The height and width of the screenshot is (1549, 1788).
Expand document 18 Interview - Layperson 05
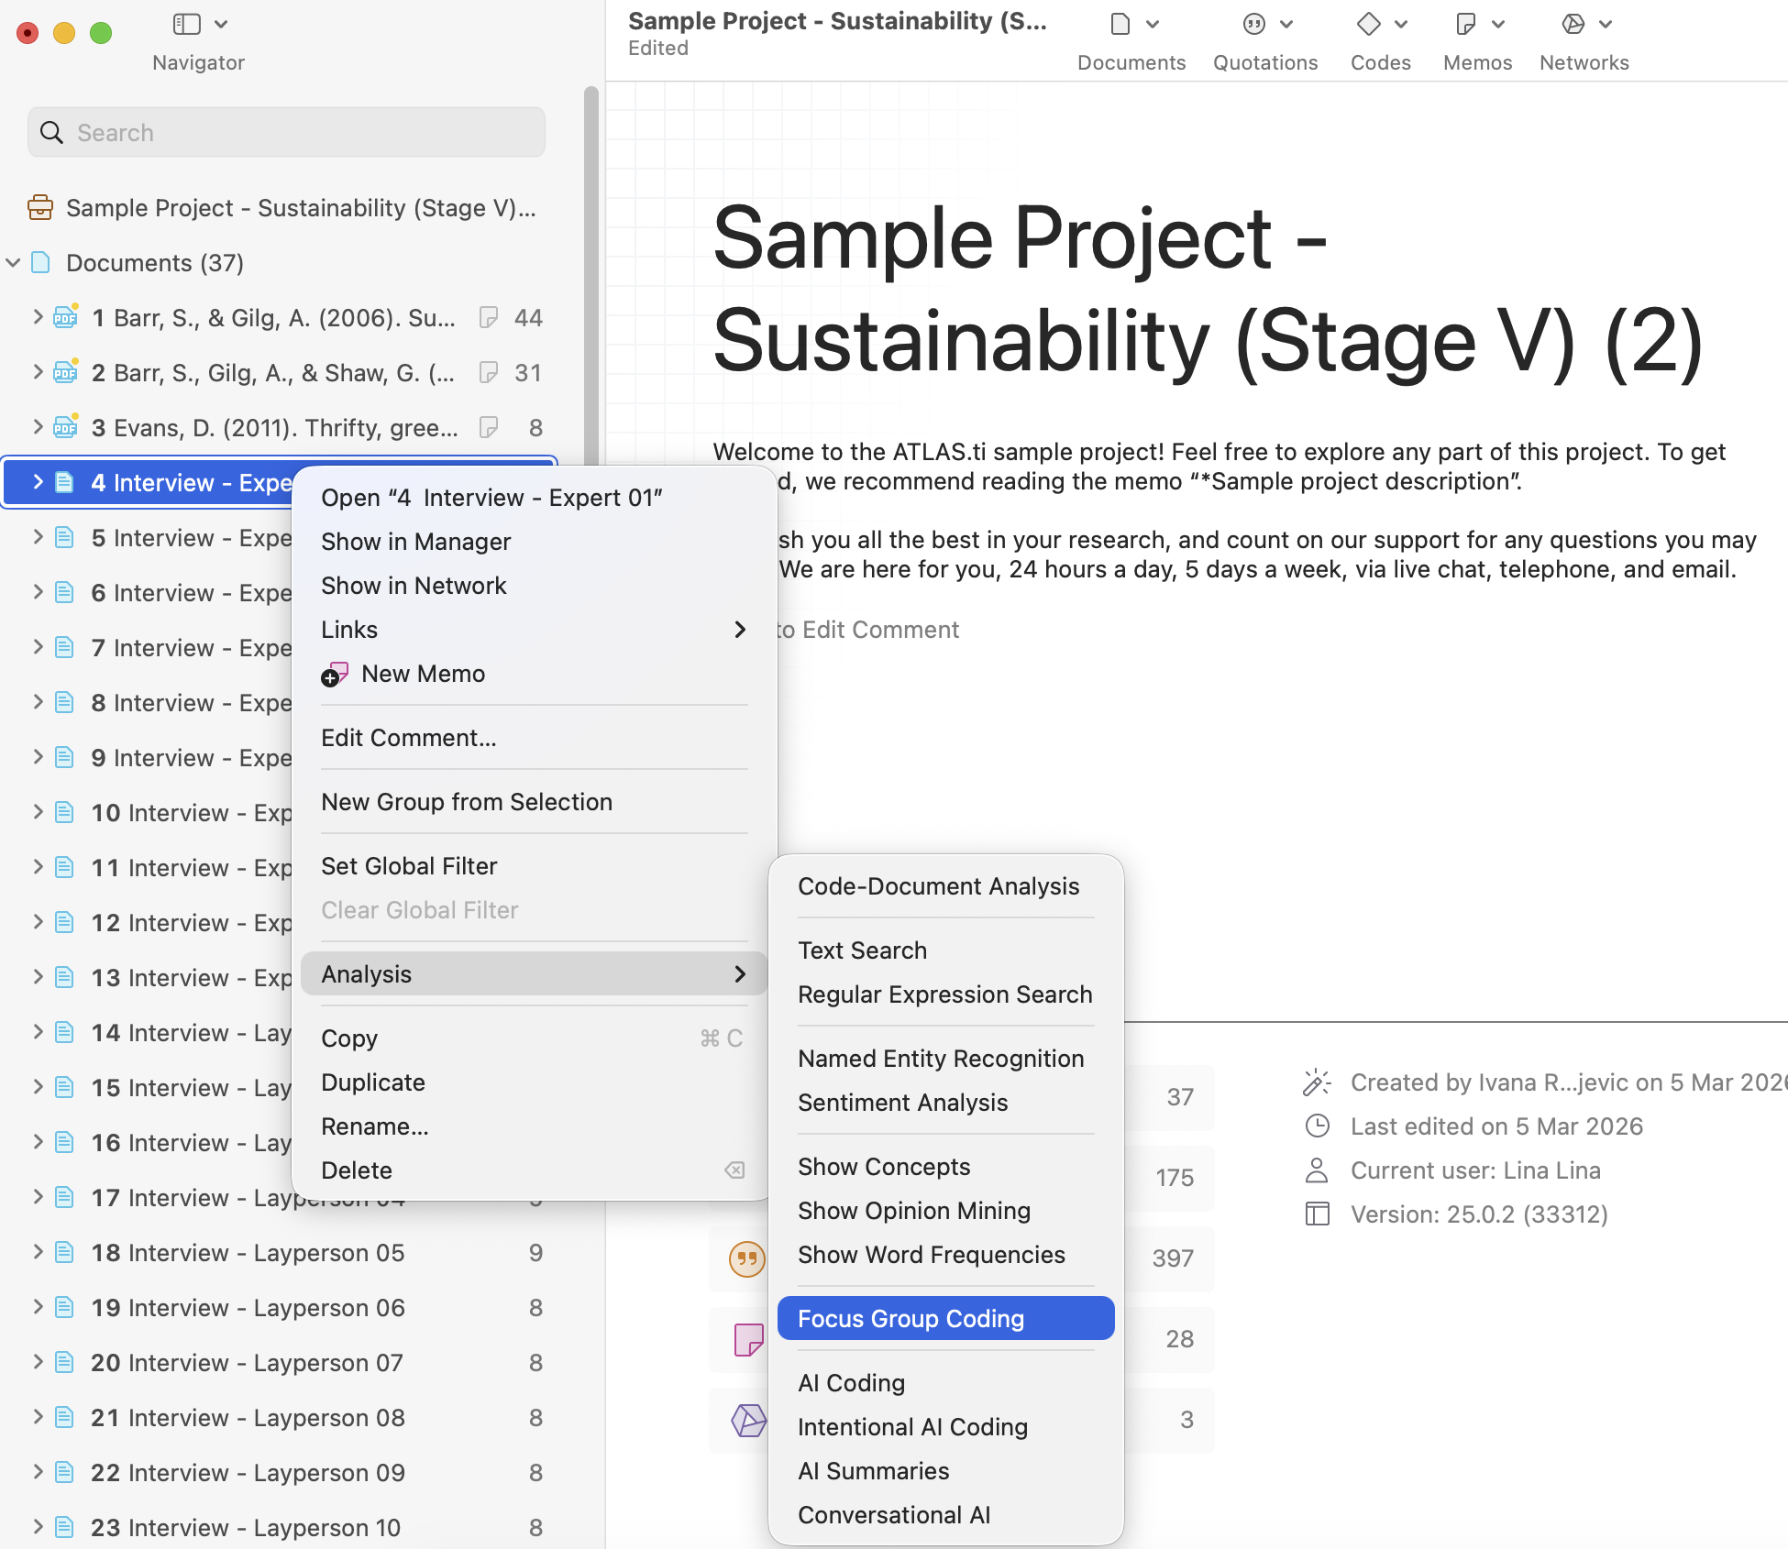click(38, 1252)
